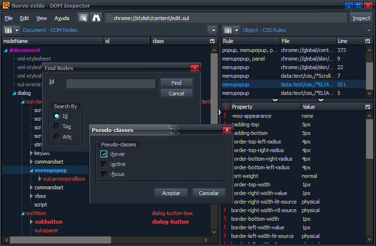This screenshot has height=246, width=376.
Task: Click column picker in DOM Nodes tree
Action: tap(213, 41)
